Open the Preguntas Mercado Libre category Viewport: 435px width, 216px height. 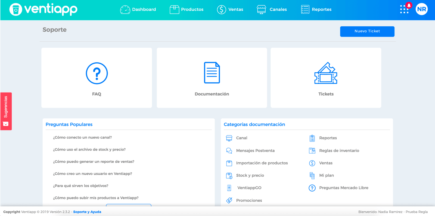[x=344, y=188]
